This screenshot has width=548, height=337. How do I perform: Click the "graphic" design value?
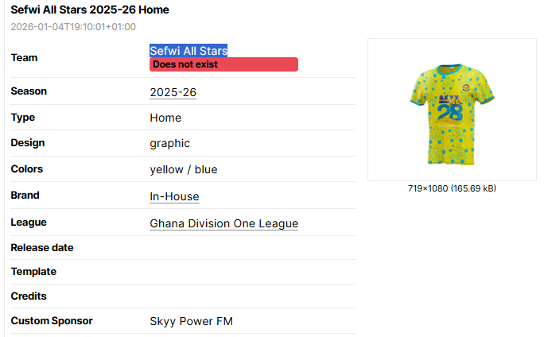coord(169,144)
